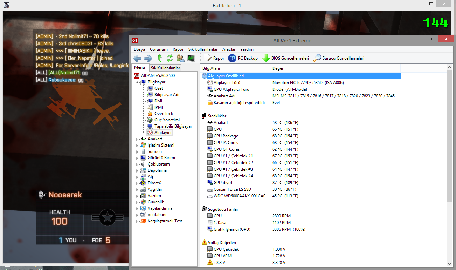This screenshot has height=270, width=456.
Task: Go back using the blue left arrow
Action: (x=137, y=58)
